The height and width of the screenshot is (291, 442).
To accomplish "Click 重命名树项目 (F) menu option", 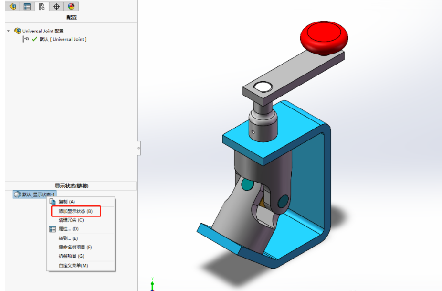I will pos(75,247).
